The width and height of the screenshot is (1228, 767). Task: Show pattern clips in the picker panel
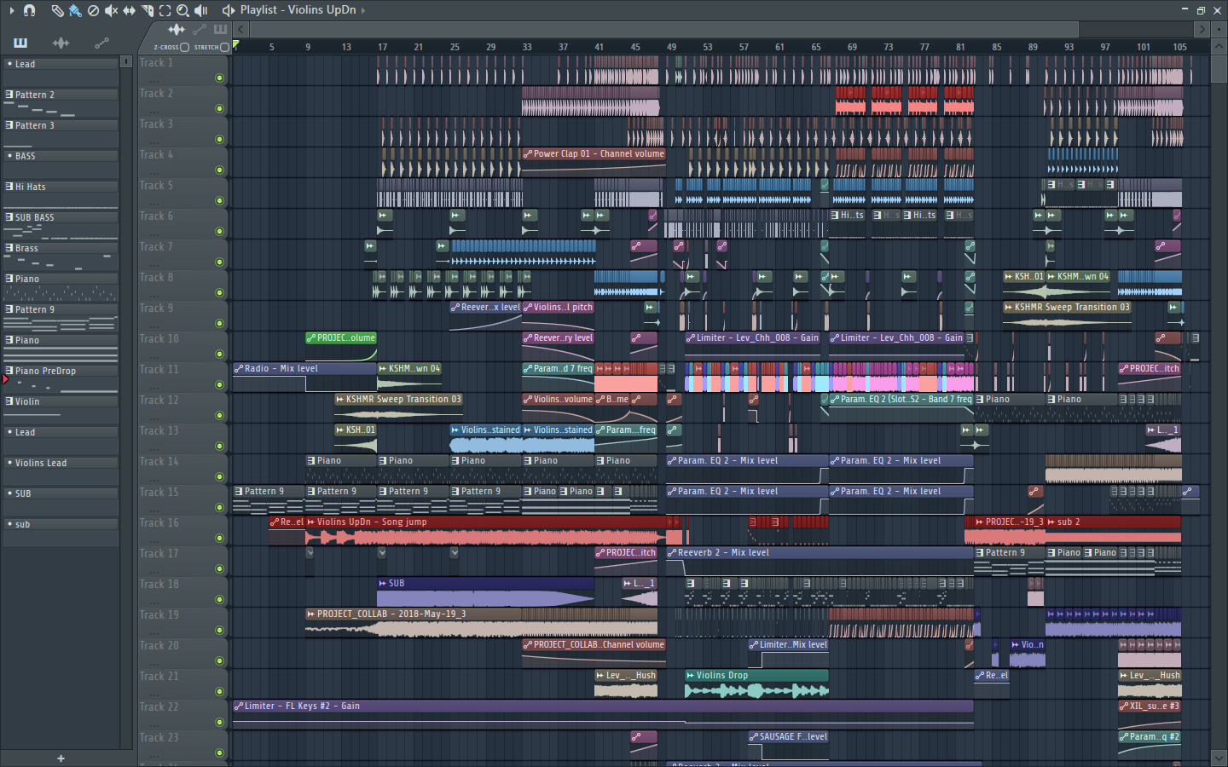click(20, 43)
